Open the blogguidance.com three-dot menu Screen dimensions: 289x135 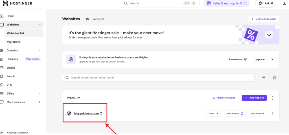[x=272, y=114]
